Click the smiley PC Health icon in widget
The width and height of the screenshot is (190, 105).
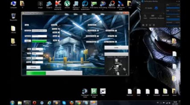[156, 8]
